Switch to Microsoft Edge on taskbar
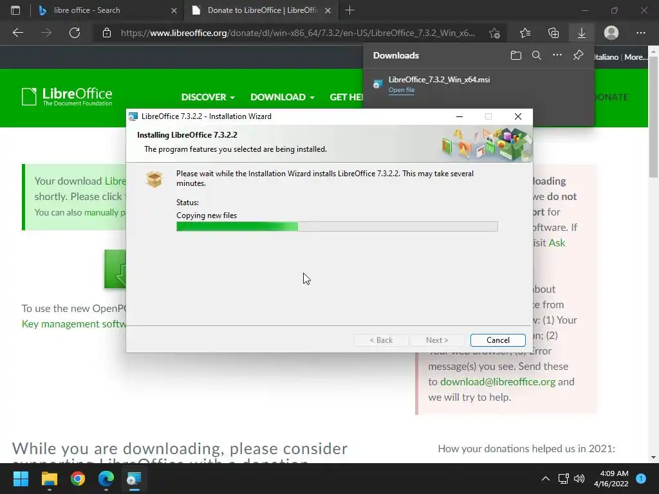 106,479
